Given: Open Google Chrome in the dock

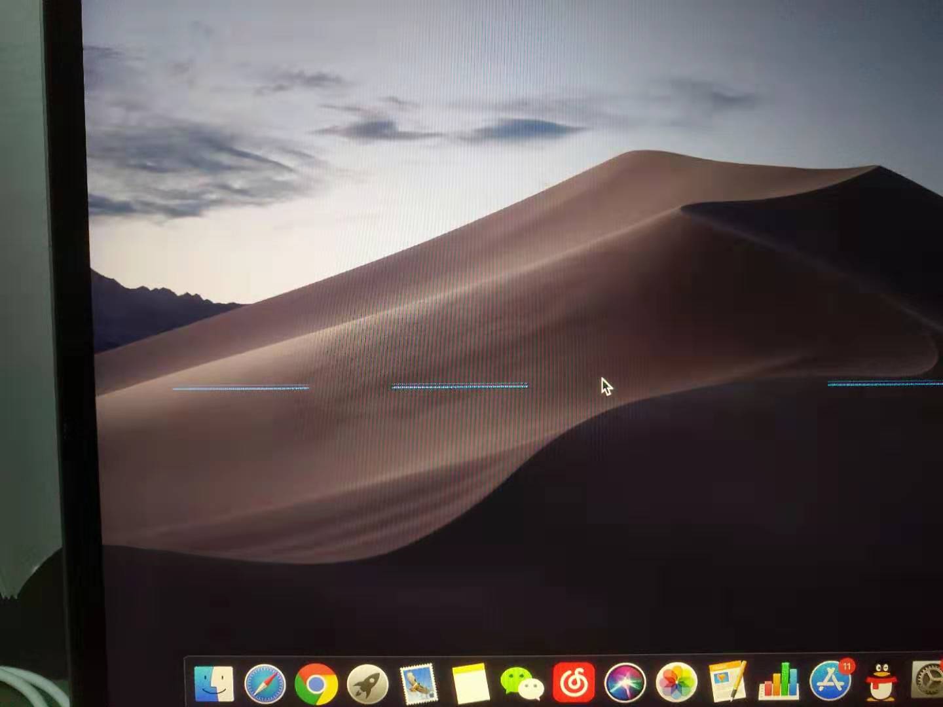Looking at the screenshot, I should click(316, 684).
